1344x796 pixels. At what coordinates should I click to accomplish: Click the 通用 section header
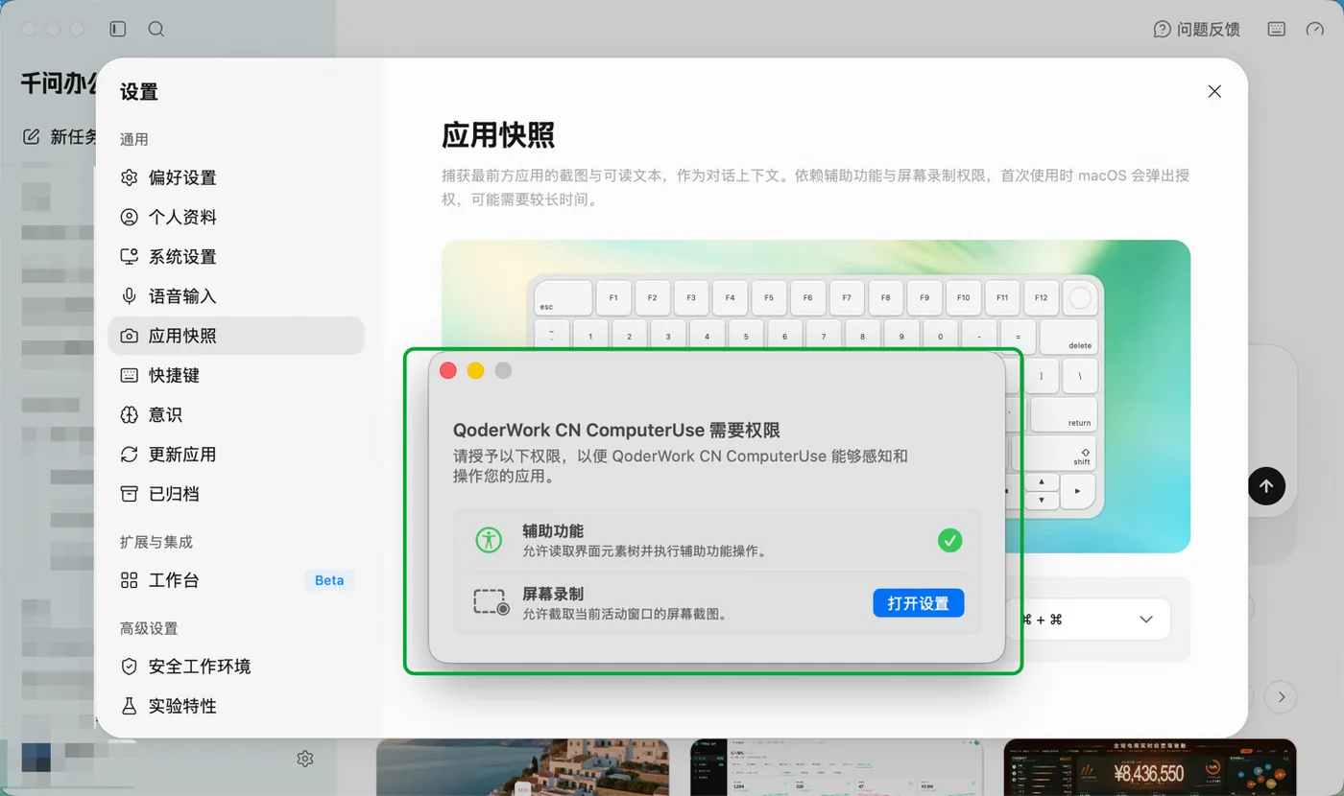134,139
